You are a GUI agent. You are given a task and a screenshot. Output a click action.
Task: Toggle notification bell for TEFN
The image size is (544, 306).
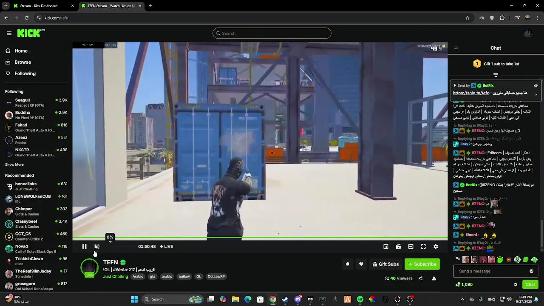point(347,264)
